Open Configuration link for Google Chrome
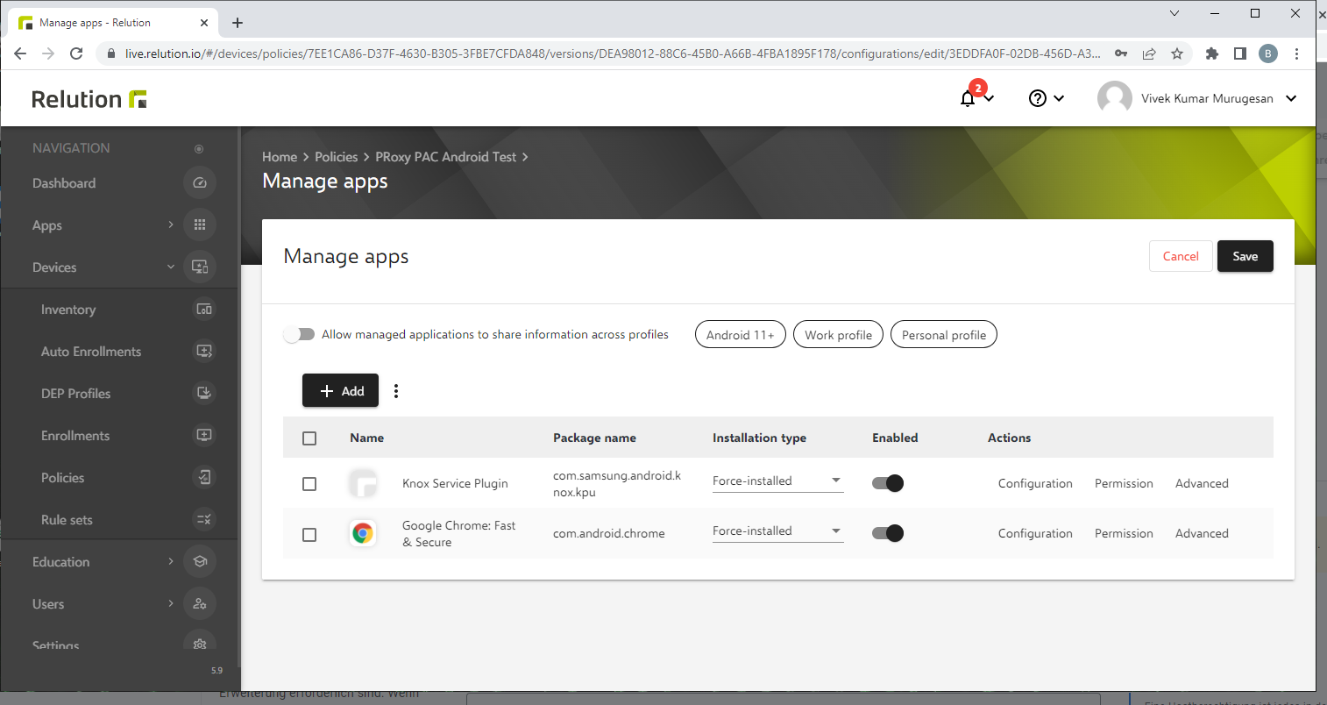This screenshot has height=705, width=1327. tap(1035, 533)
